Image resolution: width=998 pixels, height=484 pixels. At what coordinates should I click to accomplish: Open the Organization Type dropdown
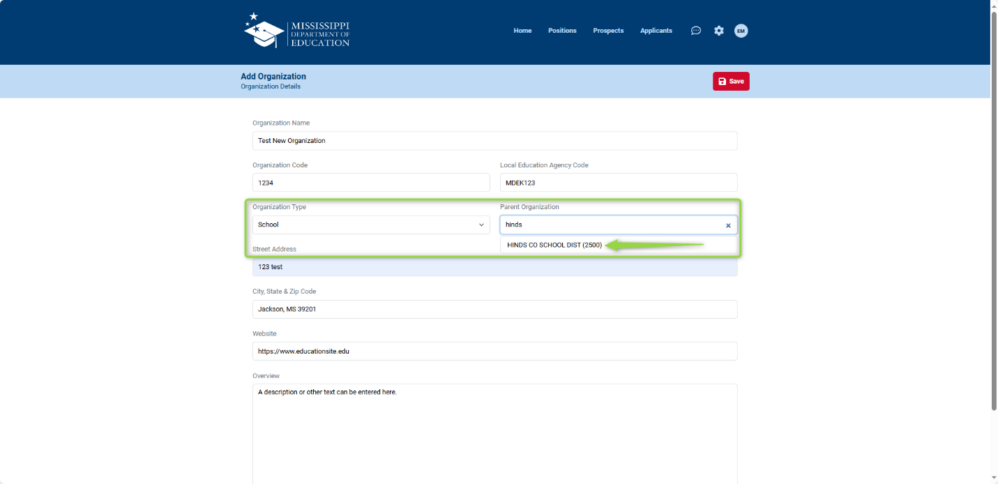point(370,225)
